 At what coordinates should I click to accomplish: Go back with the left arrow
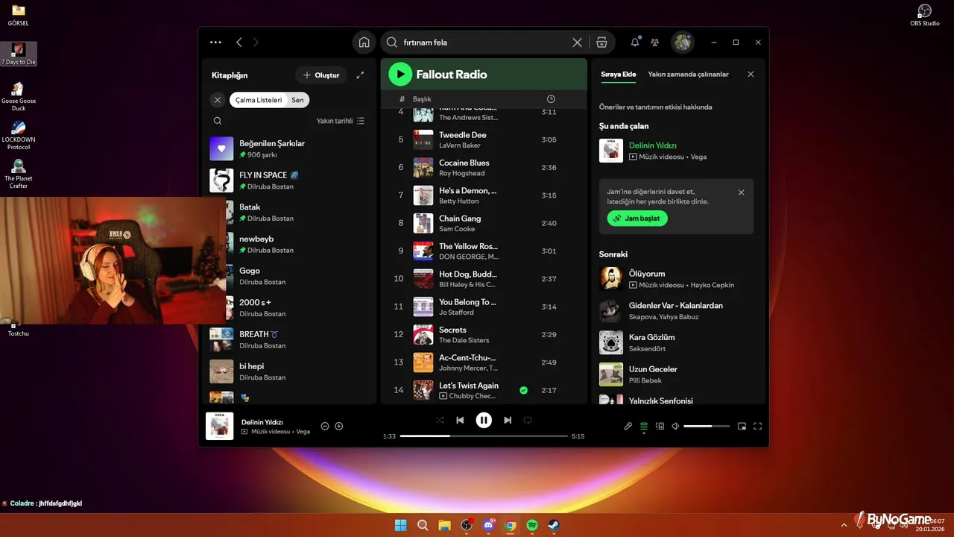(238, 43)
